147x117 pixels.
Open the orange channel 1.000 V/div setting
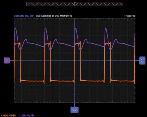(9, 116)
